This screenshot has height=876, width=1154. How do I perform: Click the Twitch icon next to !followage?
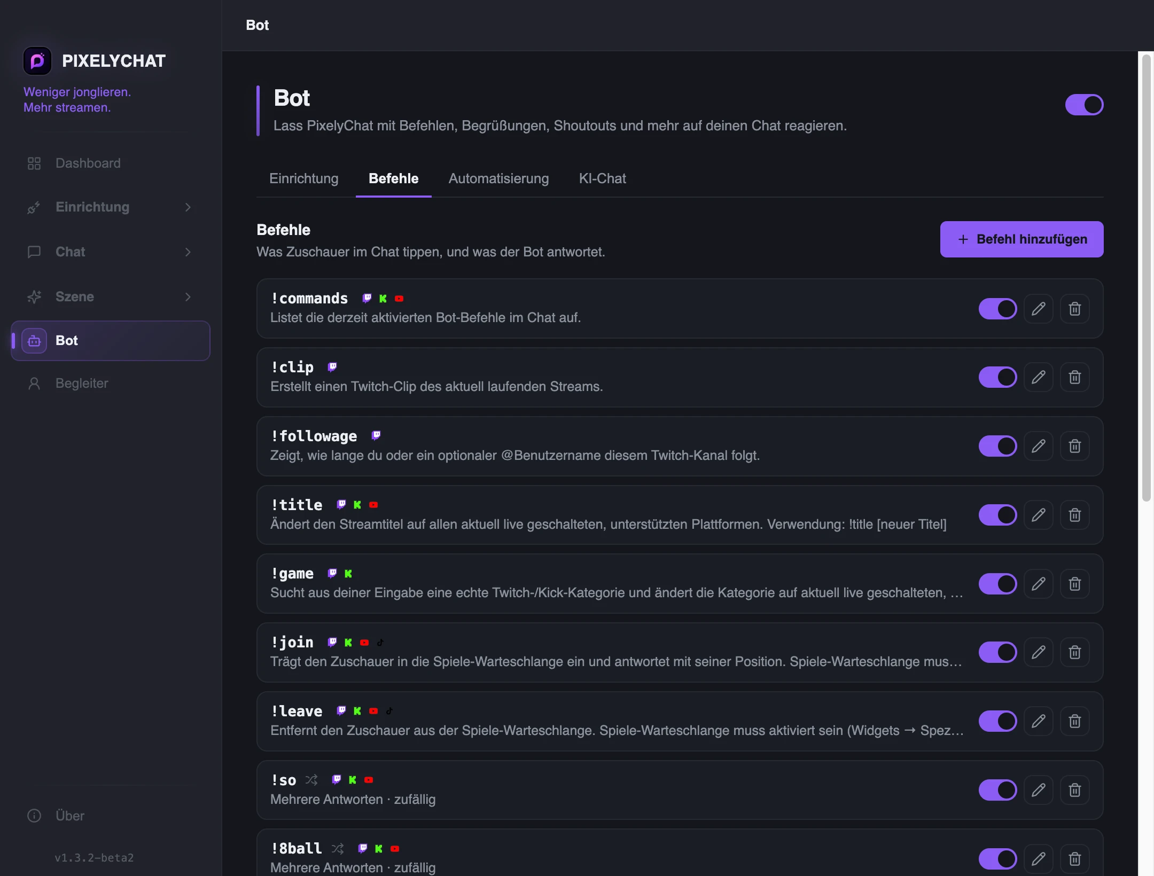point(376,436)
